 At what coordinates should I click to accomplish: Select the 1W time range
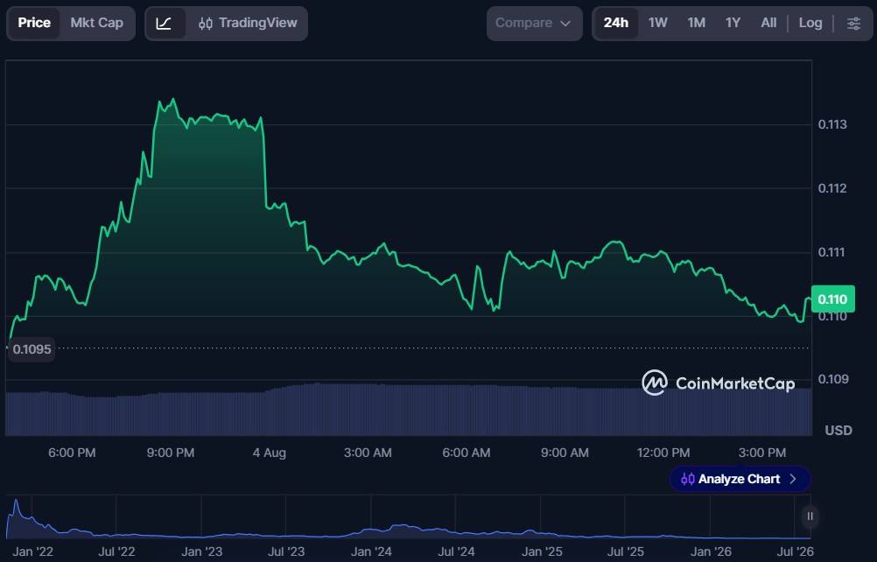click(658, 23)
